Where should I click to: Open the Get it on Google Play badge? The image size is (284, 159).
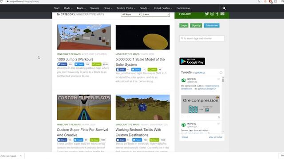(x=192, y=61)
